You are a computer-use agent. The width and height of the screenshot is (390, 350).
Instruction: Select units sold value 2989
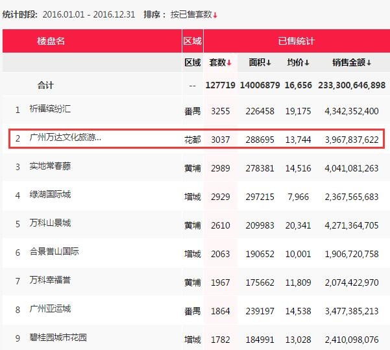[x=221, y=168]
